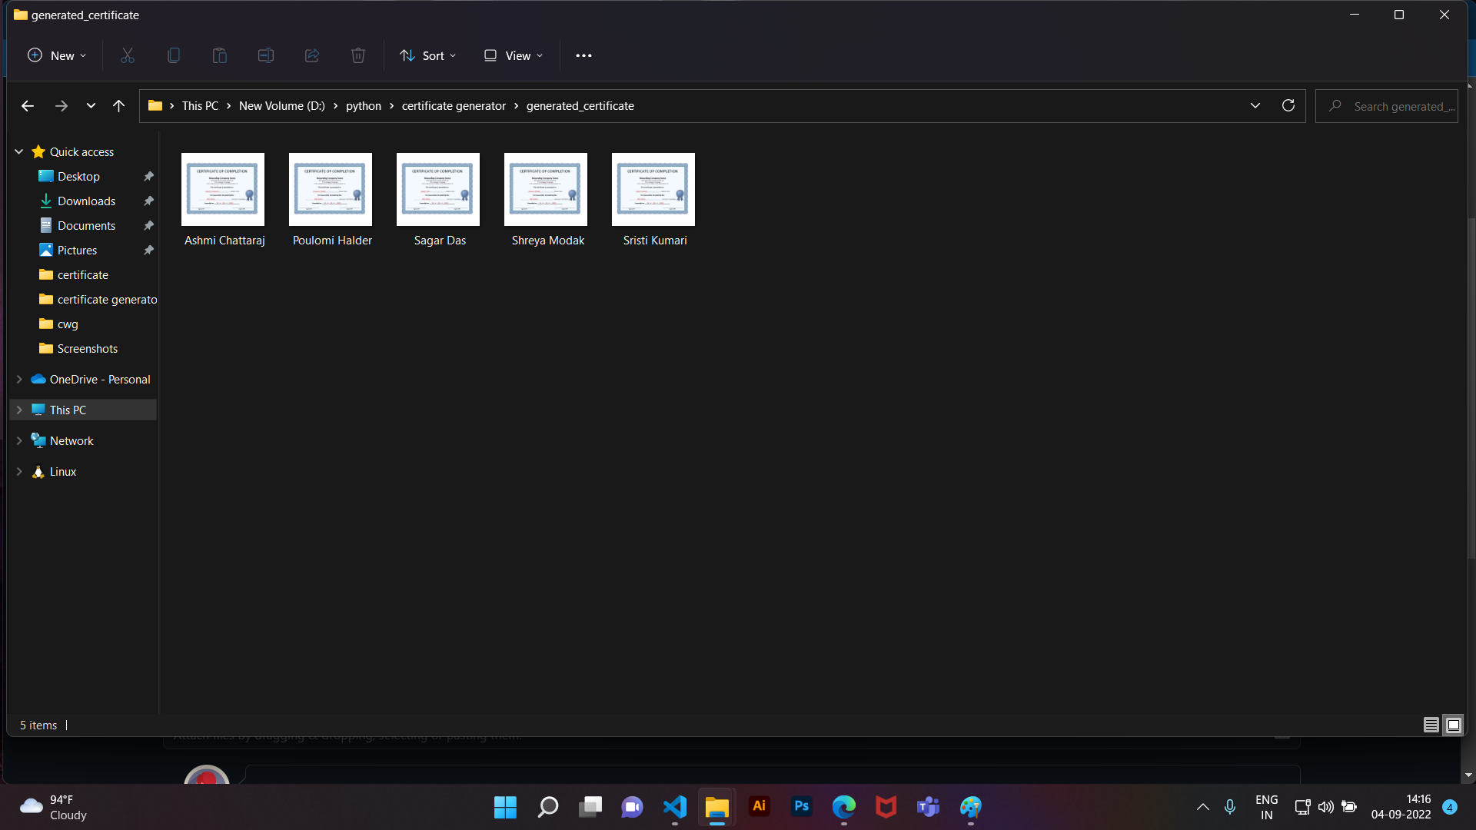The height and width of the screenshot is (830, 1476).
Task: Open the See more ellipsis menu
Action: 583,55
